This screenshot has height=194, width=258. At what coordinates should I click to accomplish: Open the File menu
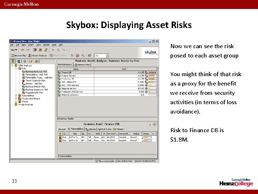pos(12,45)
